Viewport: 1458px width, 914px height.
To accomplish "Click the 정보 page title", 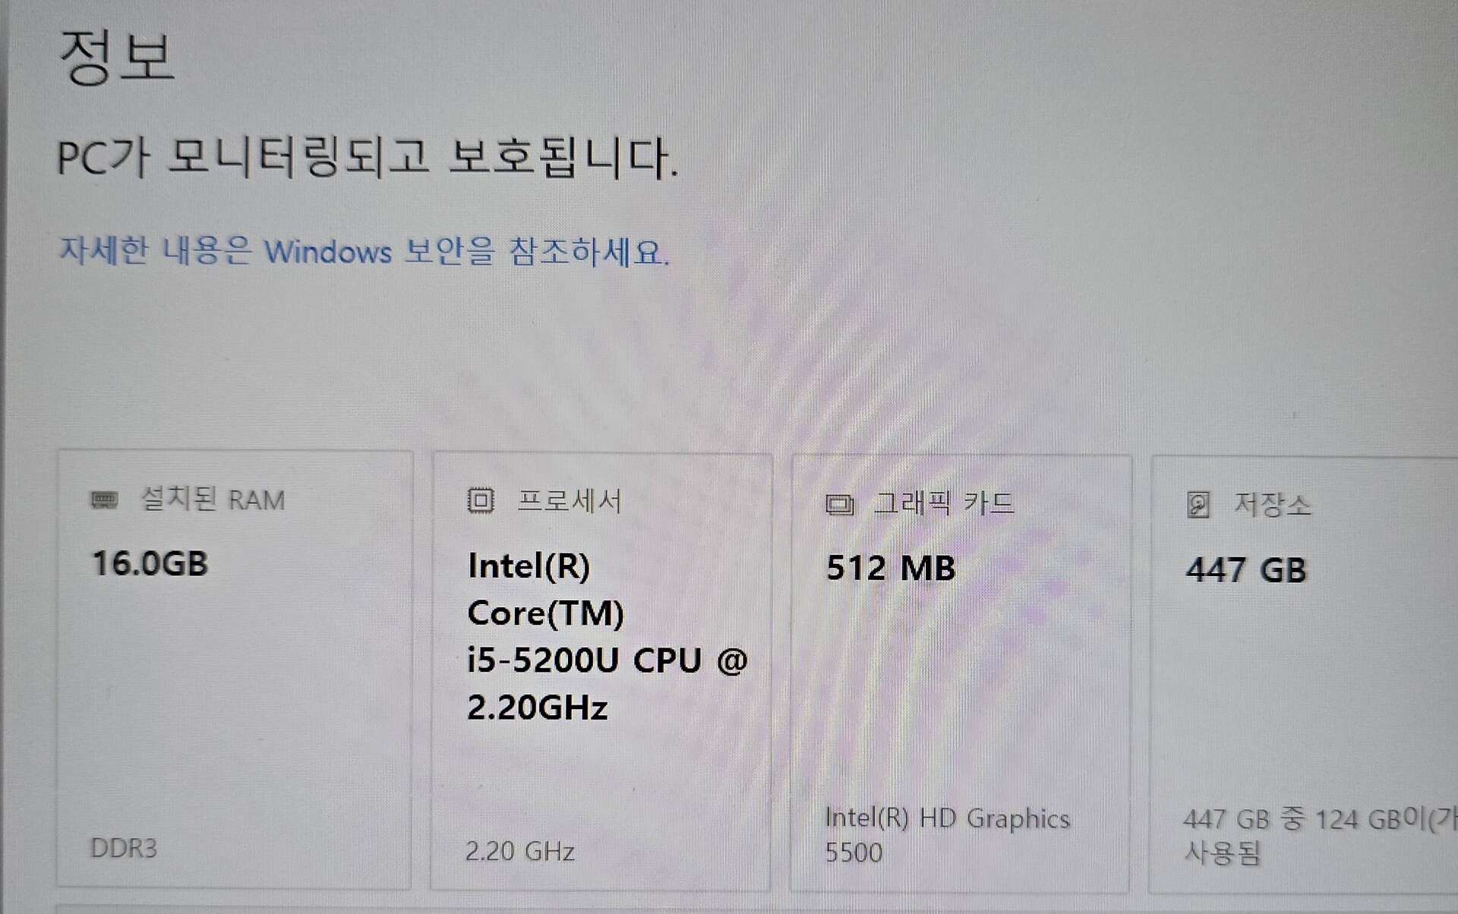I will [x=116, y=58].
